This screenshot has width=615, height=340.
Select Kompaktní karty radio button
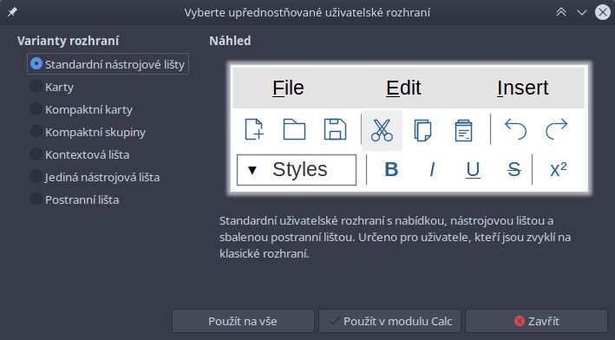pos(82,109)
